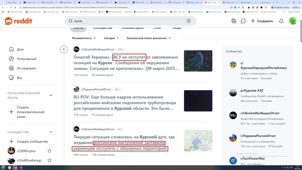The height and width of the screenshot is (170, 302).
Task: Open the dark thumbnail of the RU POV post
Action: 198,101
